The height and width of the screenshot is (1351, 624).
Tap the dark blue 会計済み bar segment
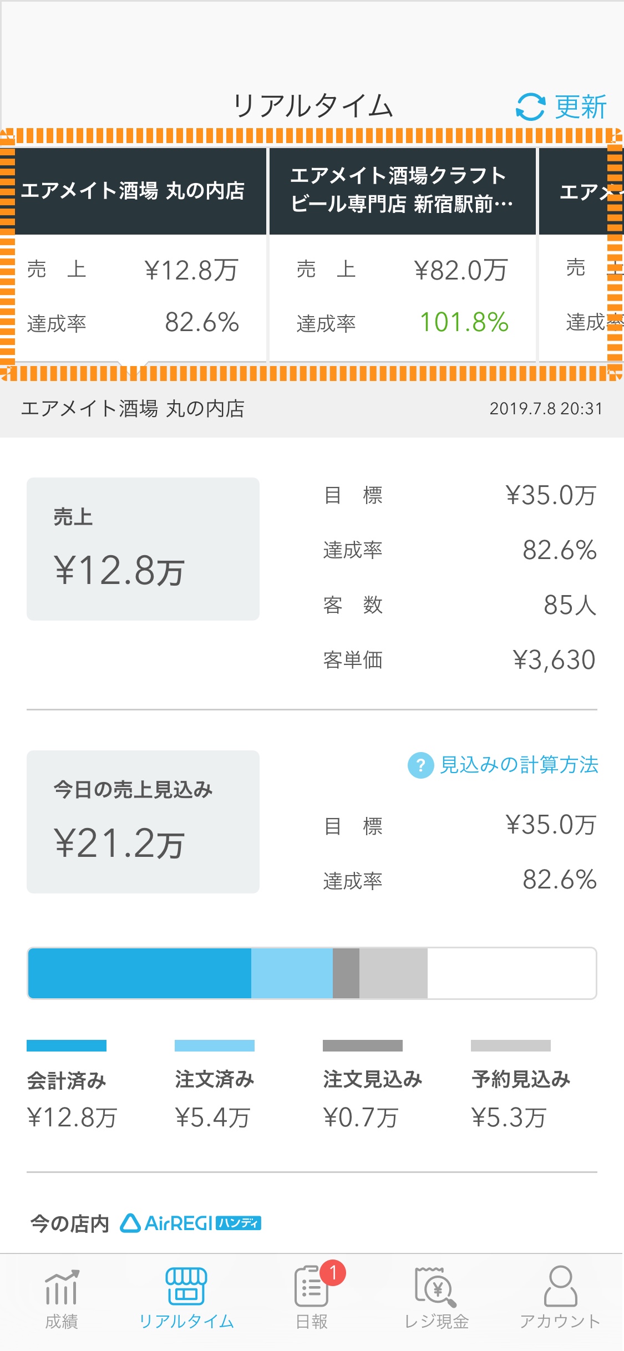(x=140, y=973)
